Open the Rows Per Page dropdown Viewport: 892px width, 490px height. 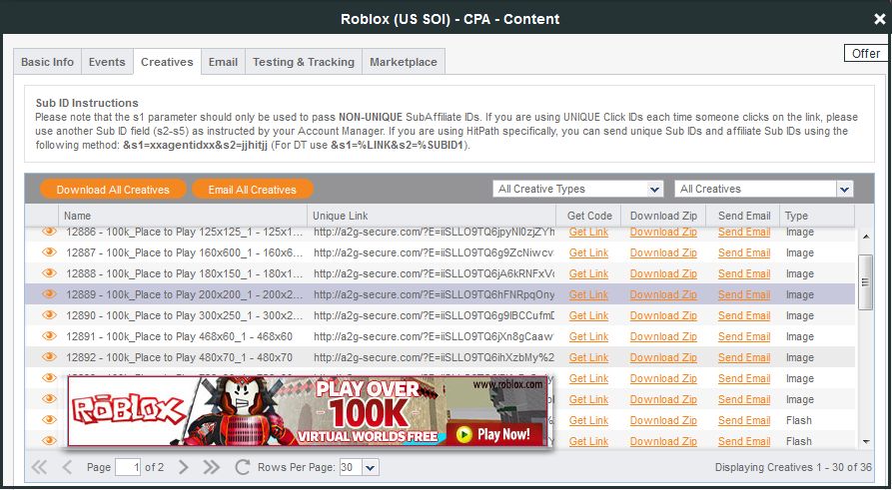click(359, 467)
